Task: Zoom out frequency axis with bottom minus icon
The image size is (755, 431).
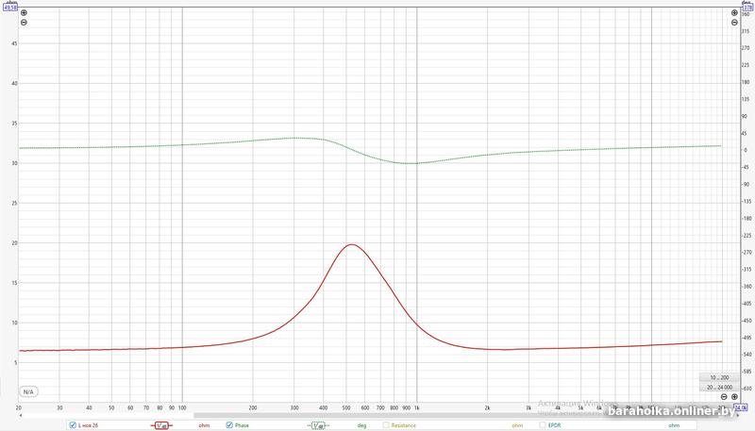Action: (724, 397)
